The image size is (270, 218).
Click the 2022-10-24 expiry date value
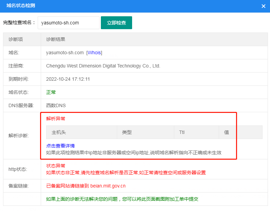tap(68, 79)
